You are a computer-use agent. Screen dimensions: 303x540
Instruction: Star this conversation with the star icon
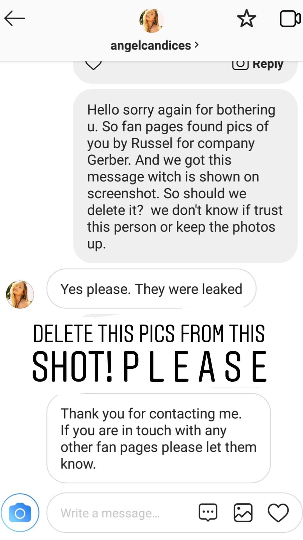[247, 18]
